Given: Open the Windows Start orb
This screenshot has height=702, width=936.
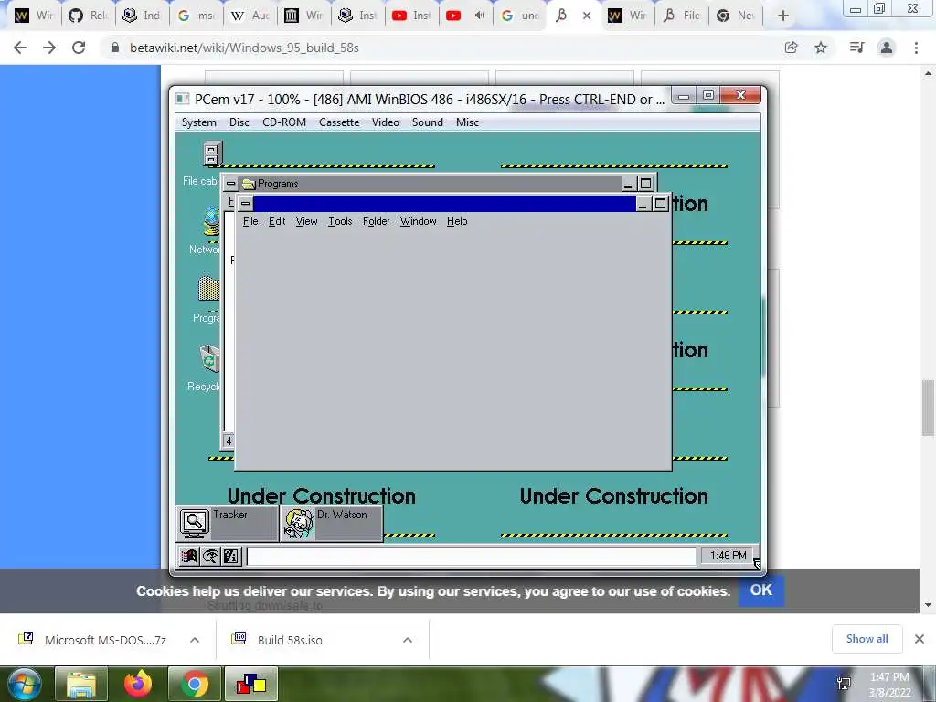Looking at the screenshot, I should [24, 684].
